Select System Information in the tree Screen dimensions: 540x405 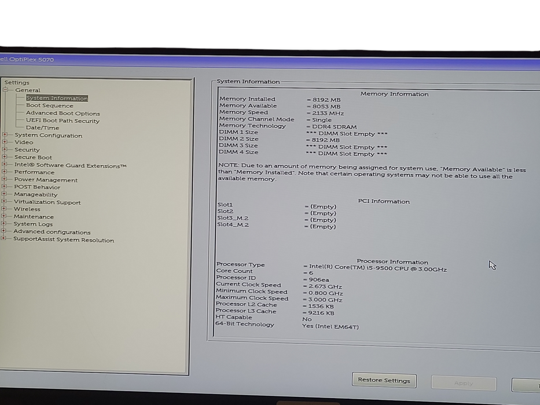point(57,98)
